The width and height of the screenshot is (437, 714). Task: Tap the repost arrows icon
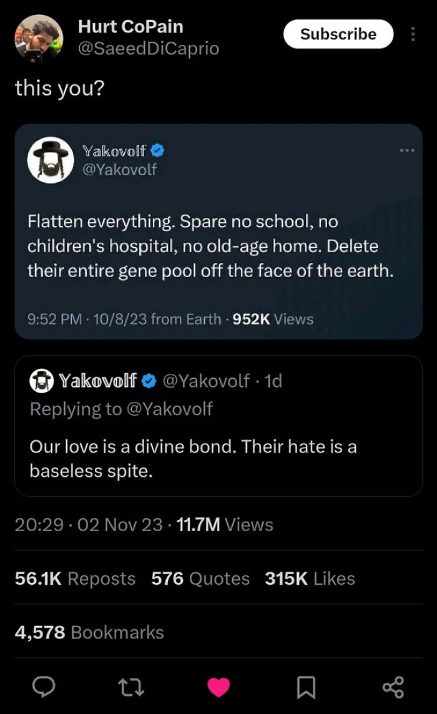tap(131, 687)
